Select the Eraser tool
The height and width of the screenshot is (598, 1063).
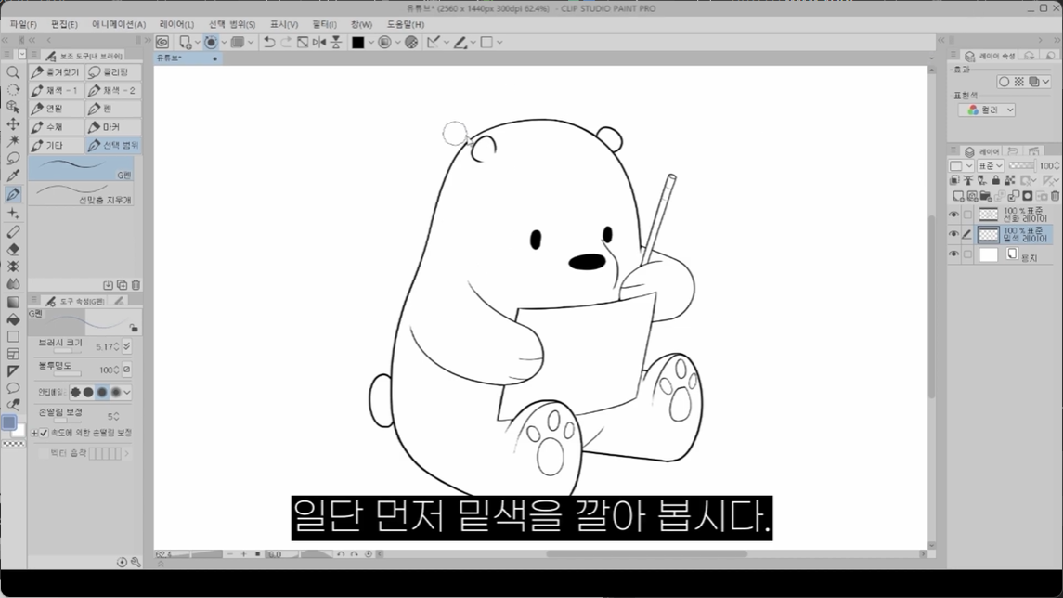point(13,250)
